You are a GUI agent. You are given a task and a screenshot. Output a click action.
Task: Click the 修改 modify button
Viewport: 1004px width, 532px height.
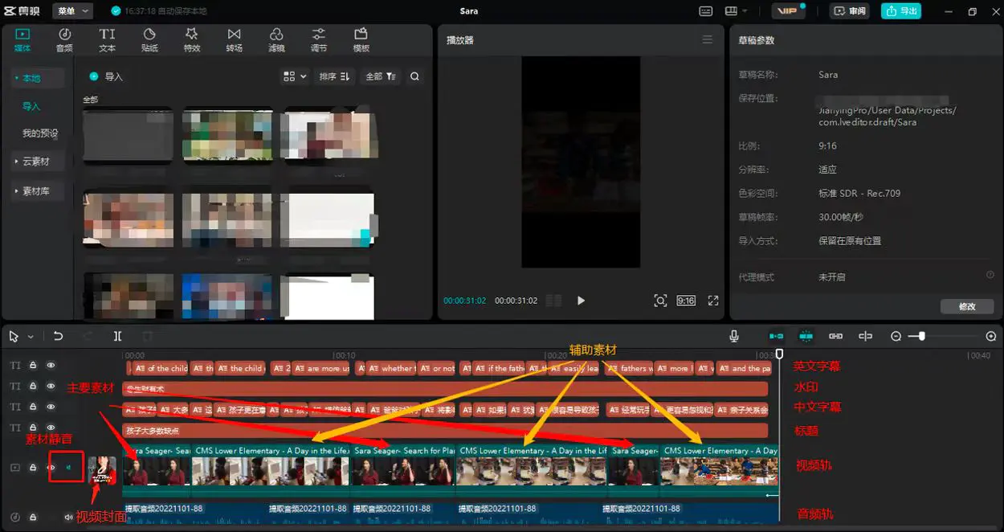pos(967,306)
